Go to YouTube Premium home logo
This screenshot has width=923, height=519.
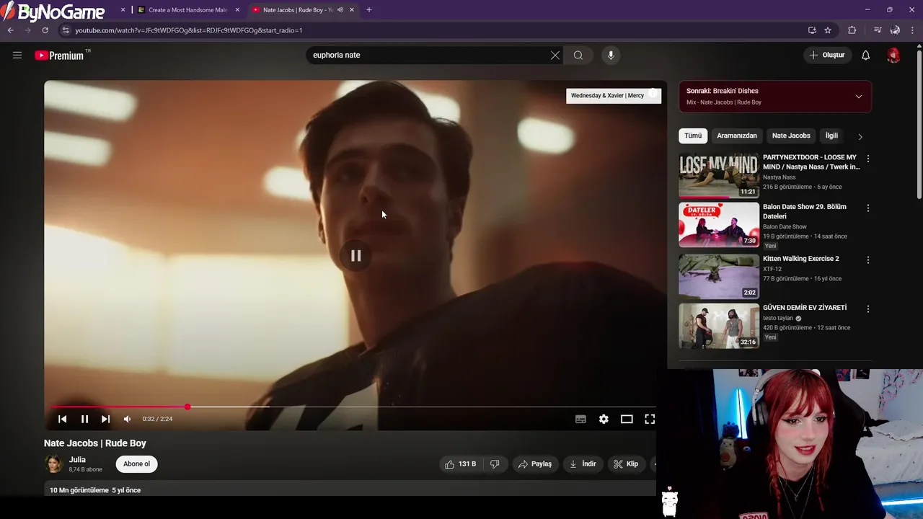[x=60, y=56]
